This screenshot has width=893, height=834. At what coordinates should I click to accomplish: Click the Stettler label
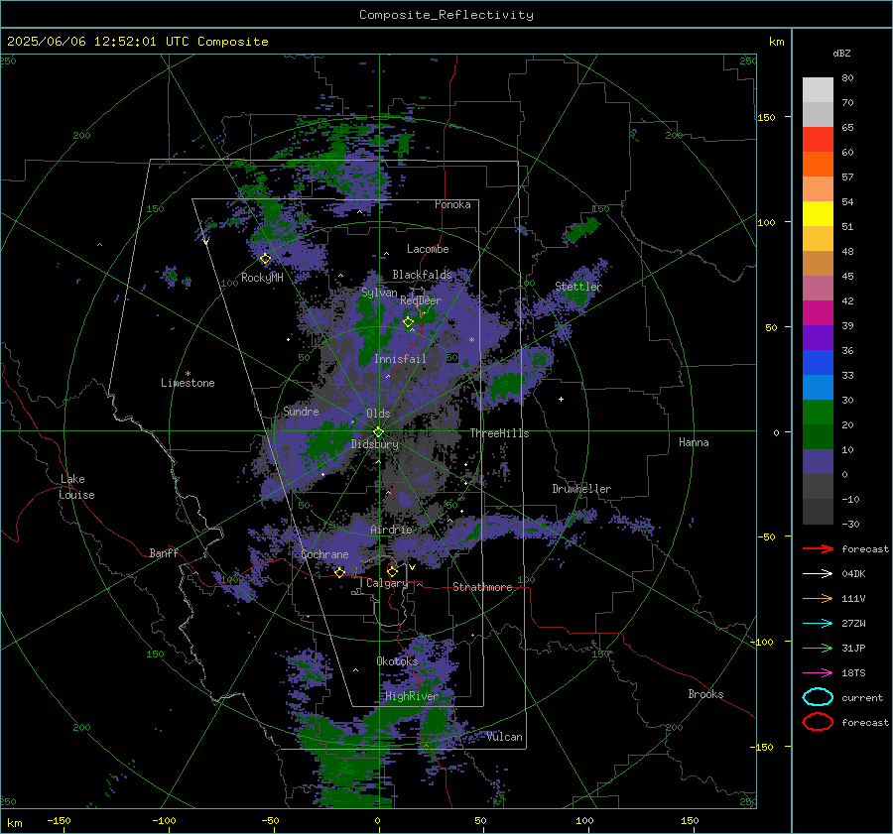[578, 287]
